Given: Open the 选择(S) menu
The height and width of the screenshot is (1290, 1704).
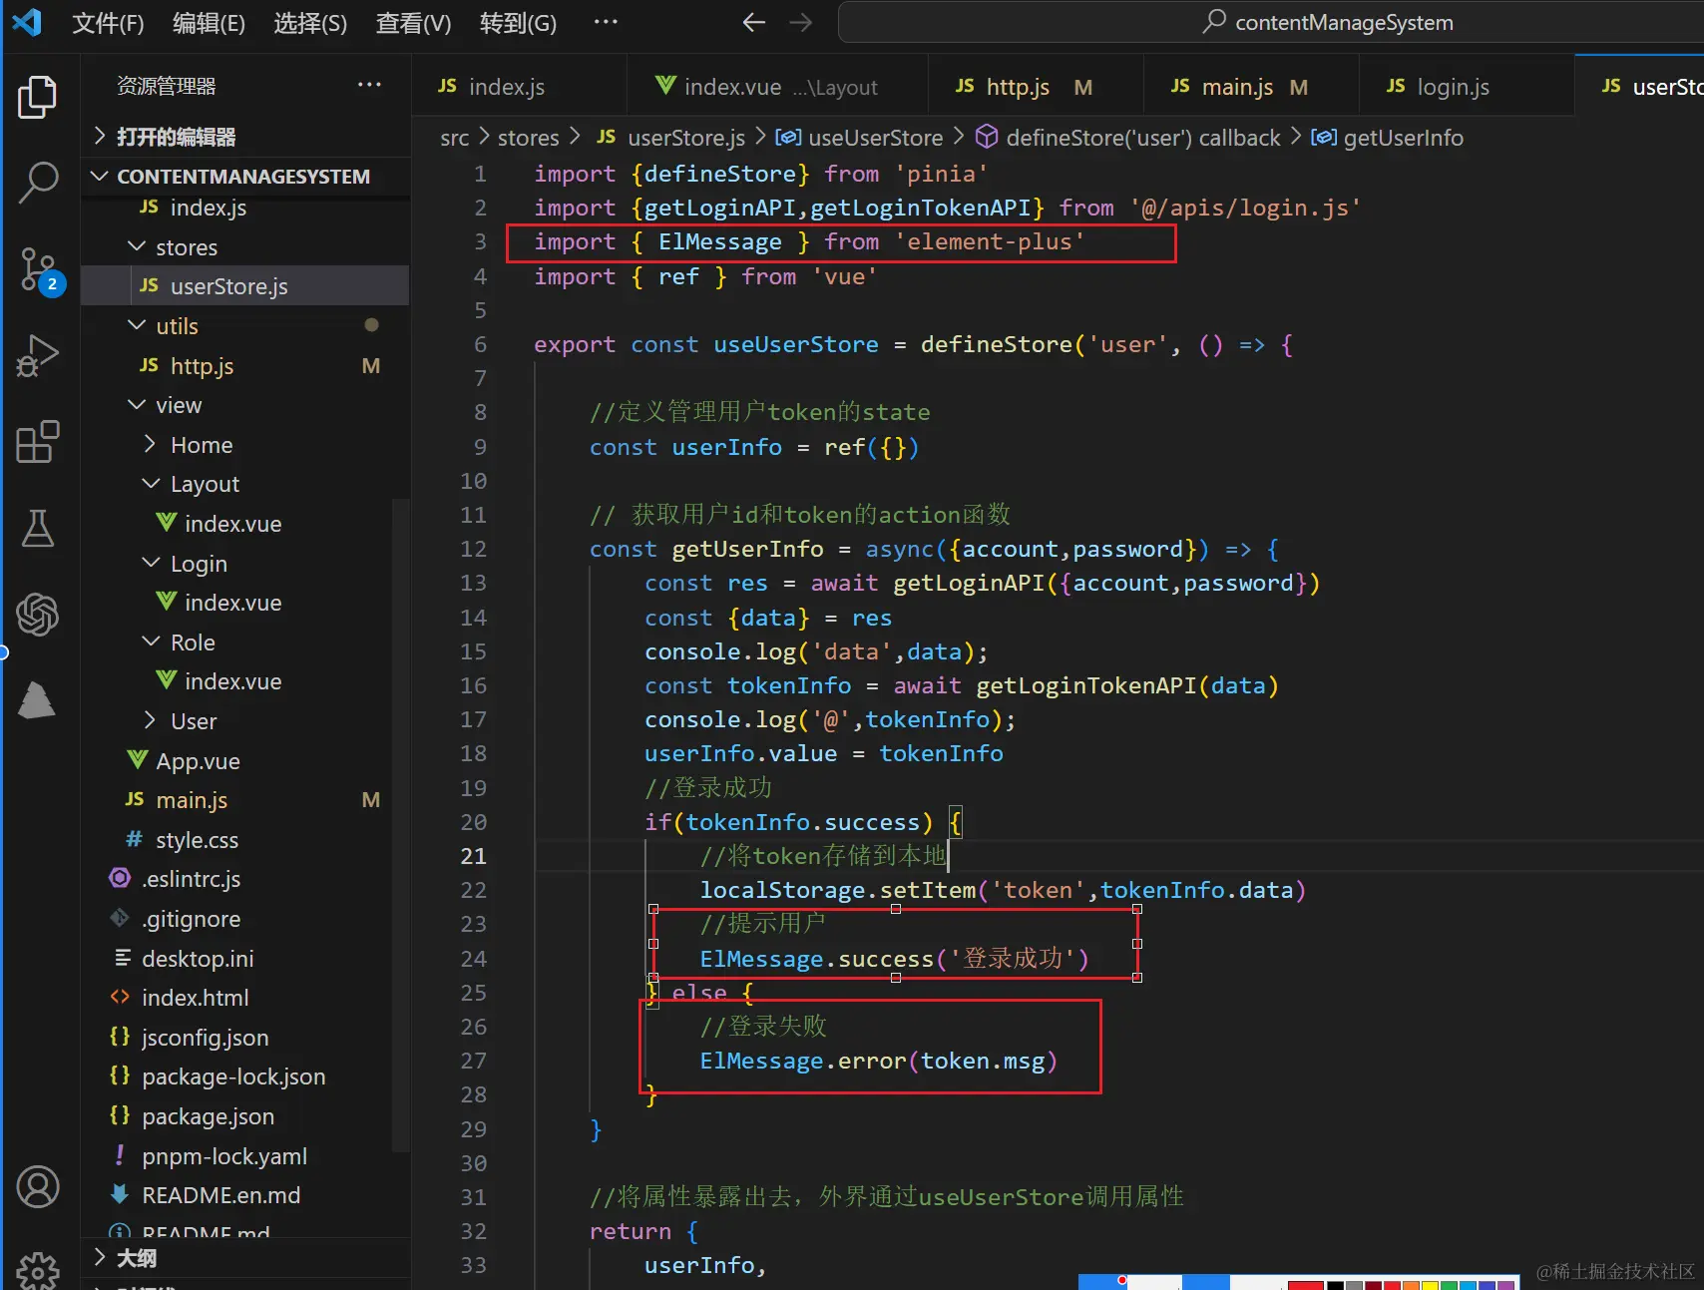Looking at the screenshot, I should pyautogui.click(x=310, y=23).
